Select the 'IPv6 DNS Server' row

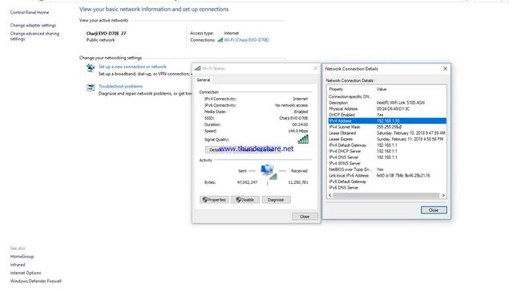(x=386, y=187)
